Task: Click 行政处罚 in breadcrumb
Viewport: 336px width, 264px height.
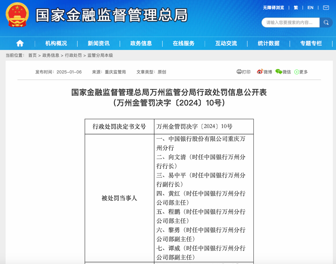Action: 73,55
